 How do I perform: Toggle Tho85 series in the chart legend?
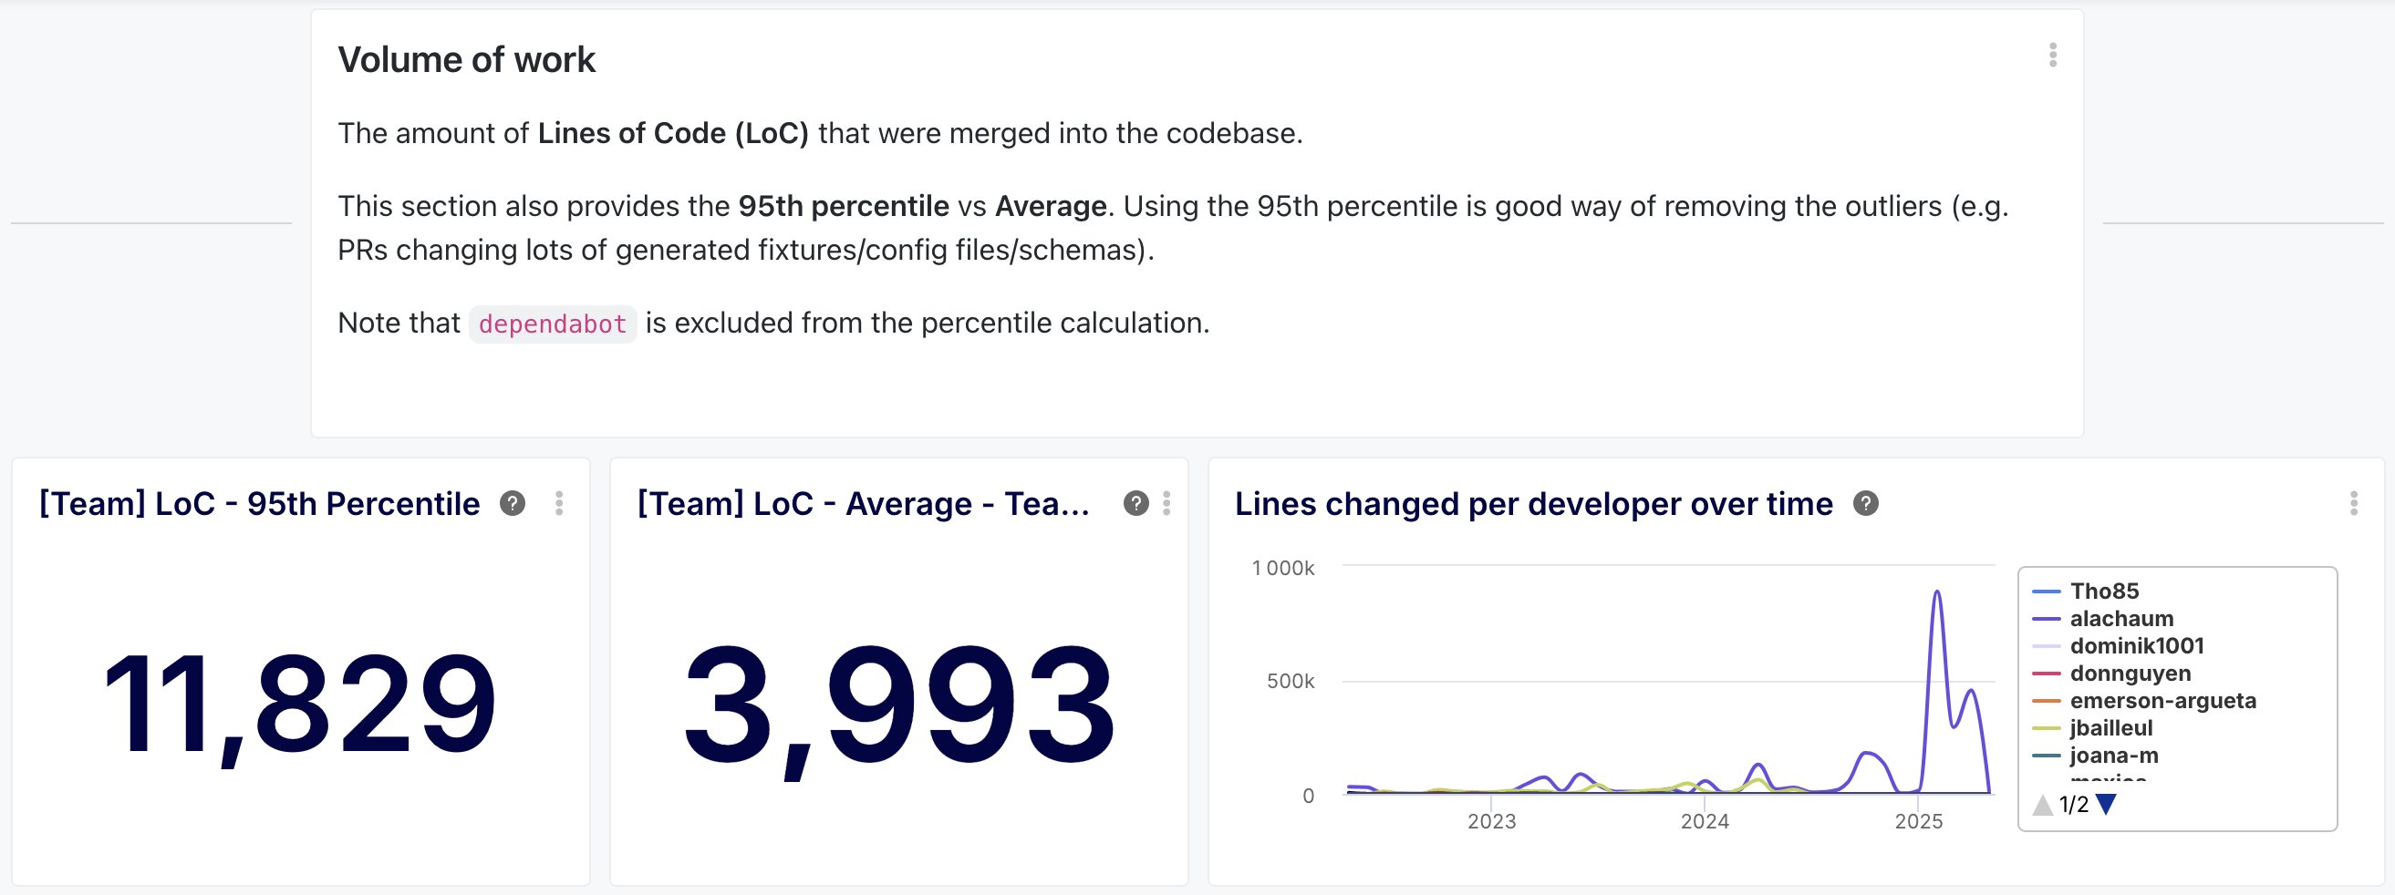click(2104, 592)
